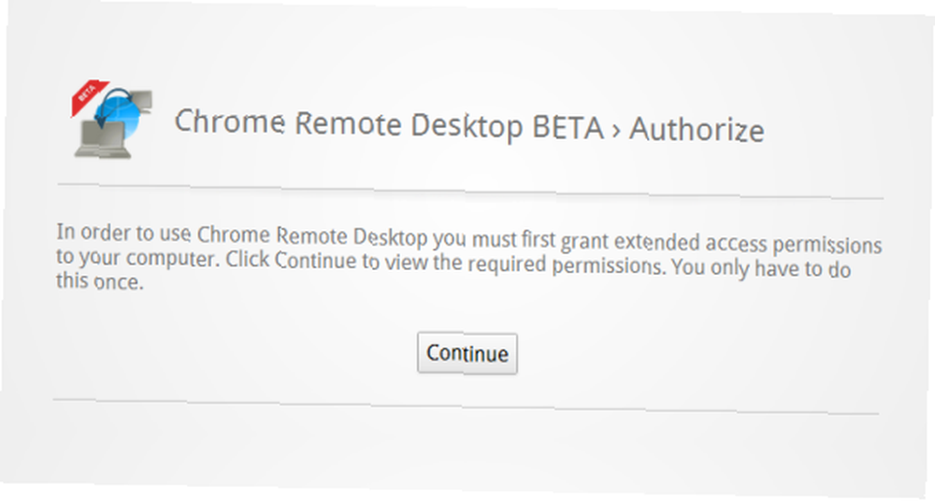The width and height of the screenshot is (935, 501).
Task: Click the divider line below Continue
Action: tap(466, 407)
